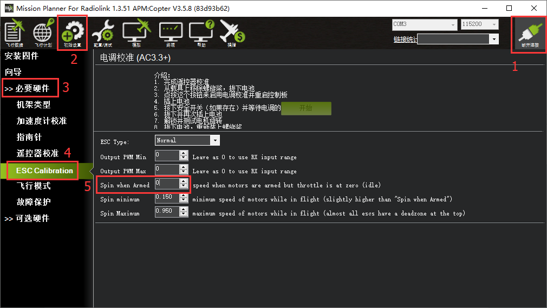The width and height of the screenshot is (547, 308).
Task: Click the 开始 start button
Action: [305, 108]
